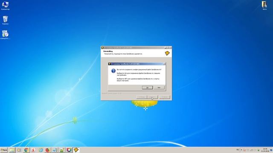Open the green chart app taskbar icon

click(62, 150)
